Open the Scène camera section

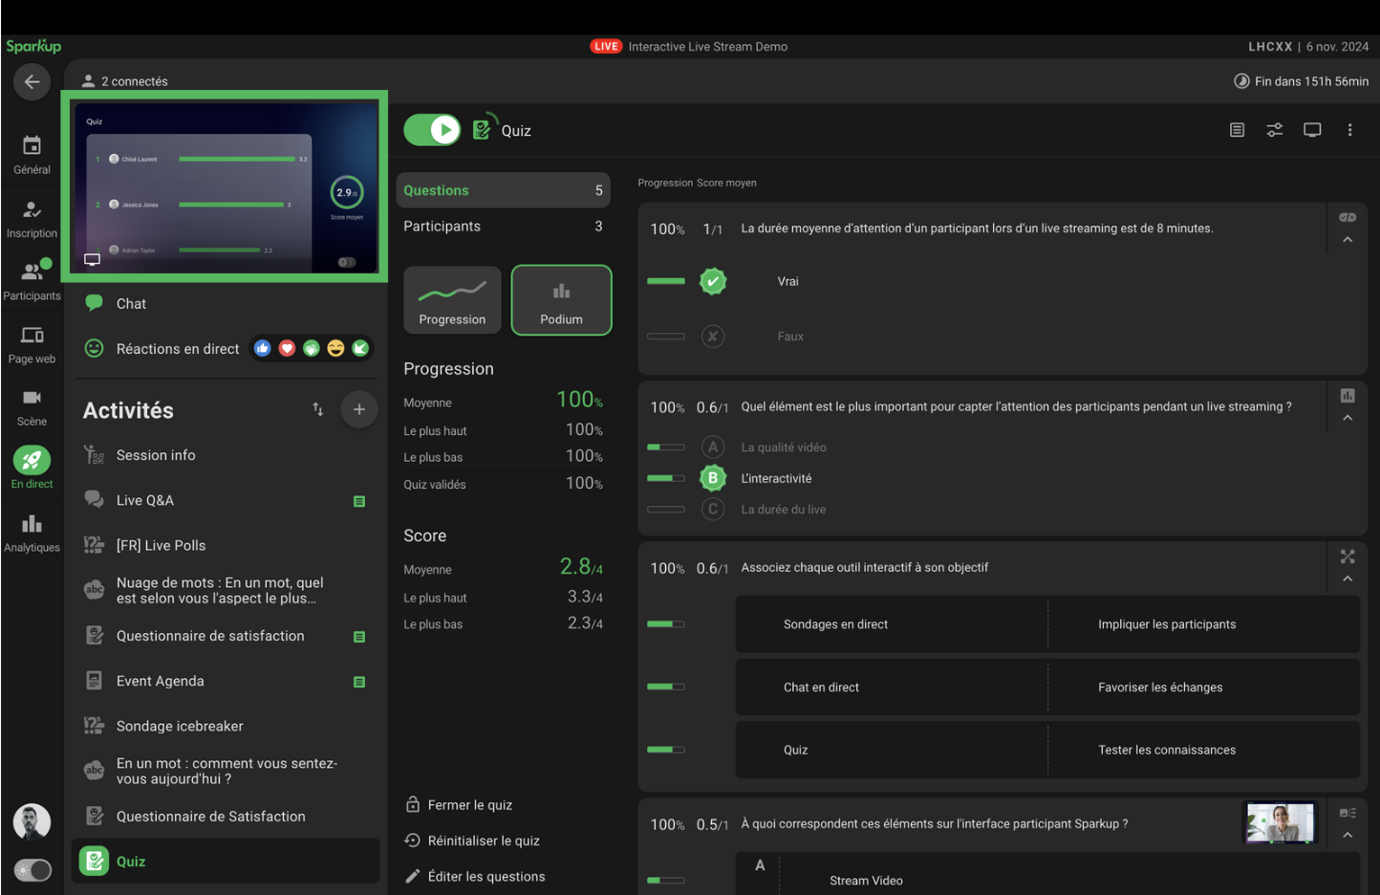(32, 406)
